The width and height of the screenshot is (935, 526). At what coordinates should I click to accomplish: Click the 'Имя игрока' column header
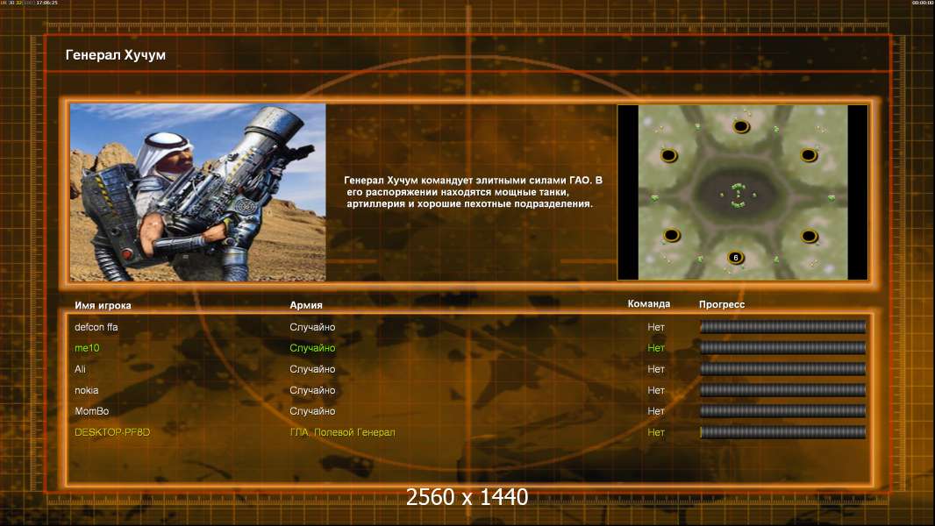coord(103,305)
